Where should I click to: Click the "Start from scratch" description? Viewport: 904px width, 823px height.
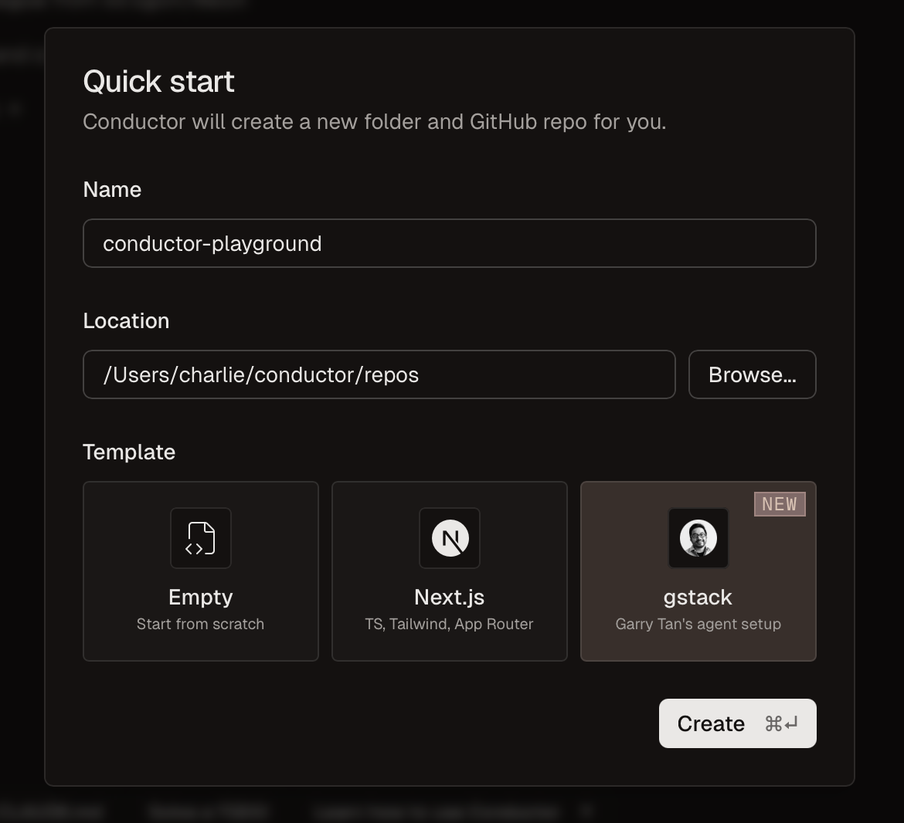[x=201, y=624]
